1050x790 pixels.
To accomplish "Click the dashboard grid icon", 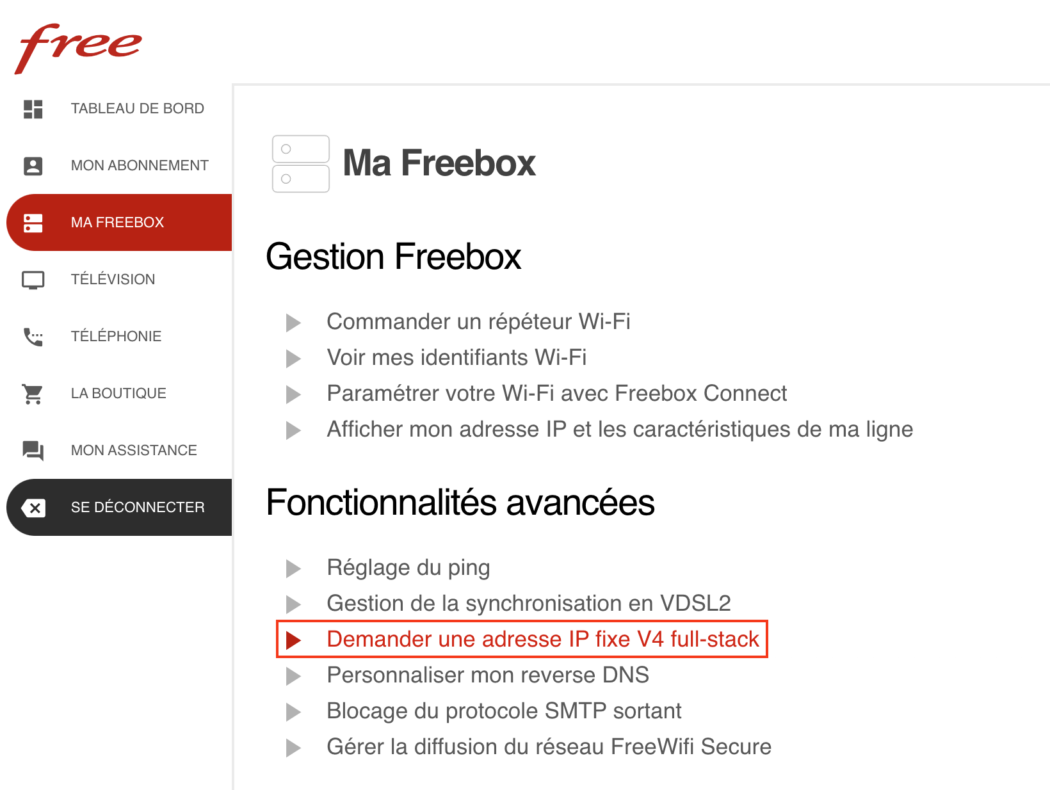I will [x=33, y=109].
